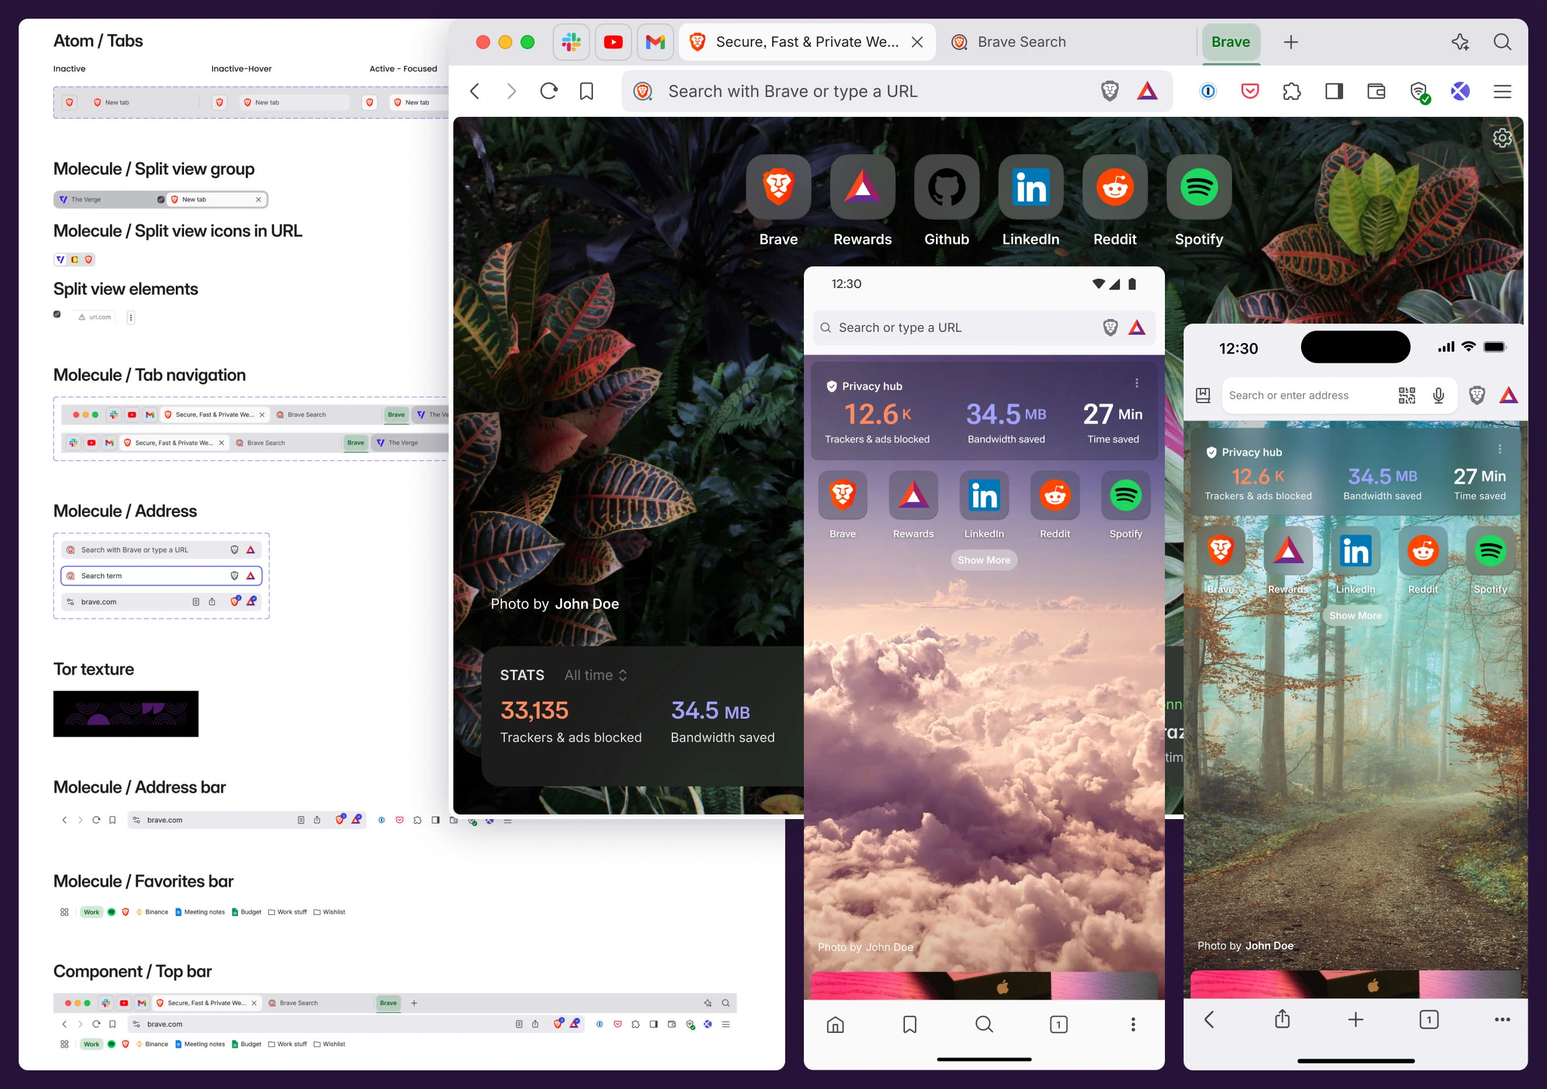Viewport: 1547px width, 1089px height.
Task: Switch to the Brave Search tab
Action: tap(1021, 42)
